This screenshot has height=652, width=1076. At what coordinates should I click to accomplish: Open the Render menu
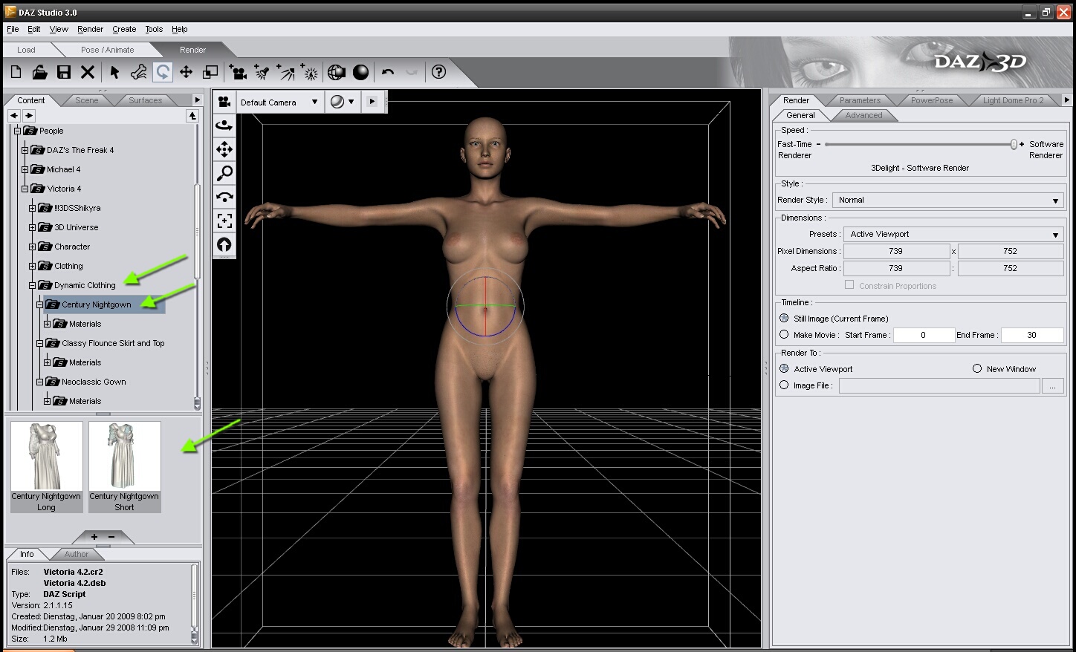click(x=90, y=29)
